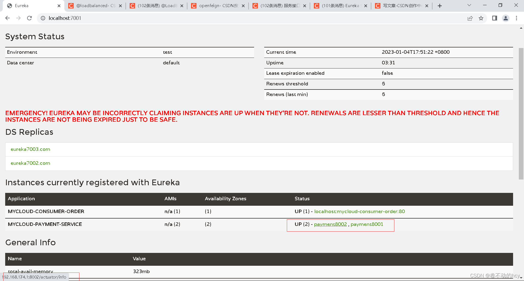Screen dimensions: 524x281
Task: Click the payment8001 instance link
Action: [367, 224]
